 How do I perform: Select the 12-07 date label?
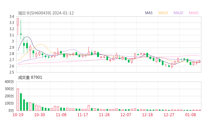(x=126, y=115)
